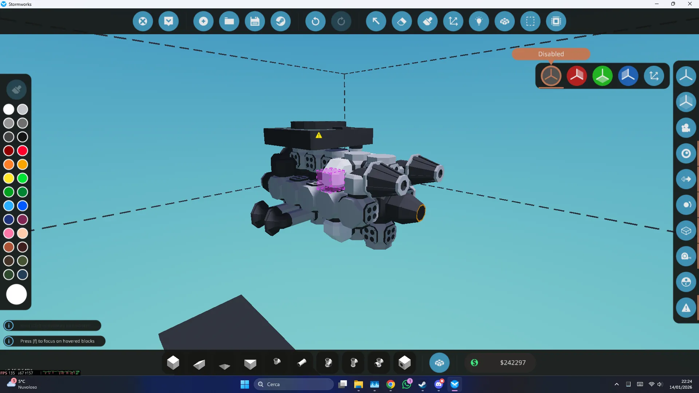
Task: Open the dropdown menu chevron icon
Action: click(168, 21)
